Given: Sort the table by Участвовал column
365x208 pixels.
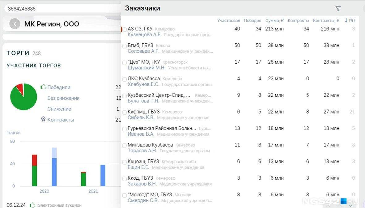Looking at the screenshot, I should [x=228, y=21].
